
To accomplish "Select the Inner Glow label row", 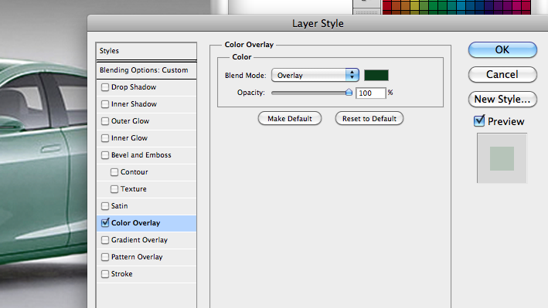I will click(x=146, y=138).
